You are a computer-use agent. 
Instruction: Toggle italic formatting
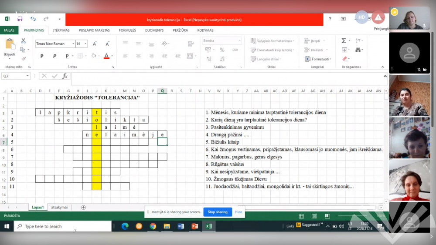click(x=54, y=56)
